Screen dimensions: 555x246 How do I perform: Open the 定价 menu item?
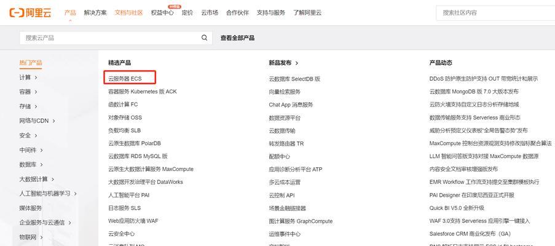[x=187, y=13]
